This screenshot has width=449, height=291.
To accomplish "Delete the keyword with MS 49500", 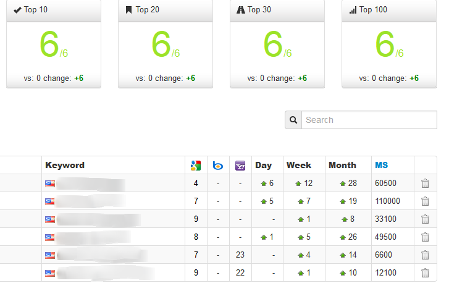I will click(x=426, y=237).
